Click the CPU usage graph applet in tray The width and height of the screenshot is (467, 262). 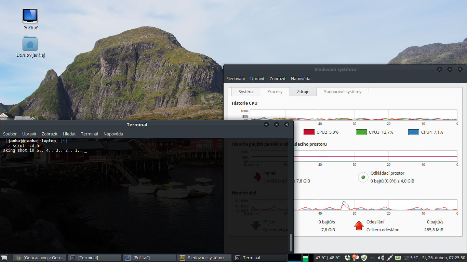[294, 258]
